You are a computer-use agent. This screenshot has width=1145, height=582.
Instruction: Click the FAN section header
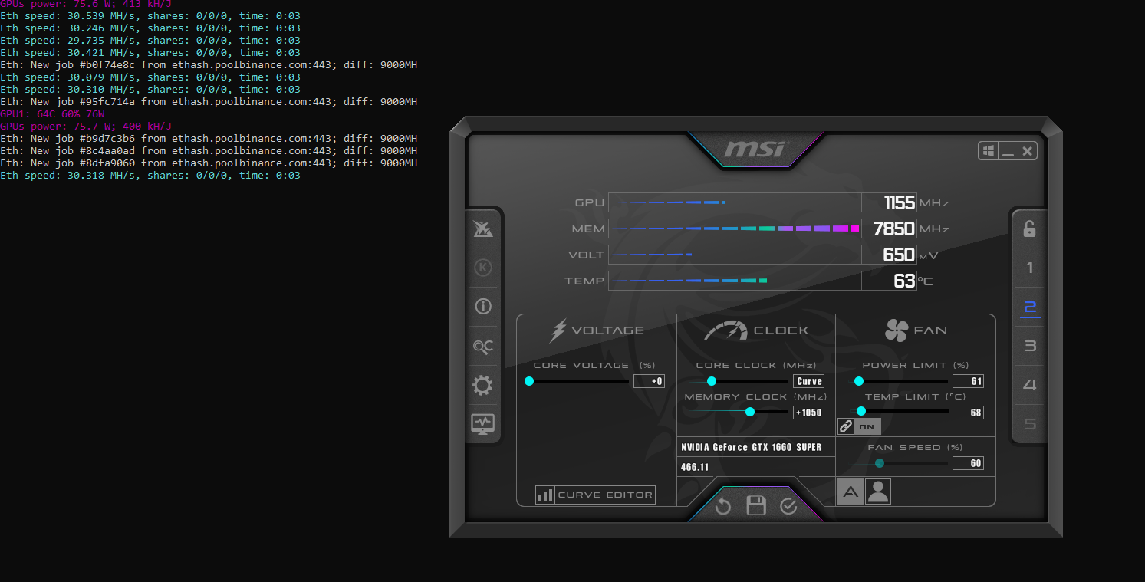916,330
